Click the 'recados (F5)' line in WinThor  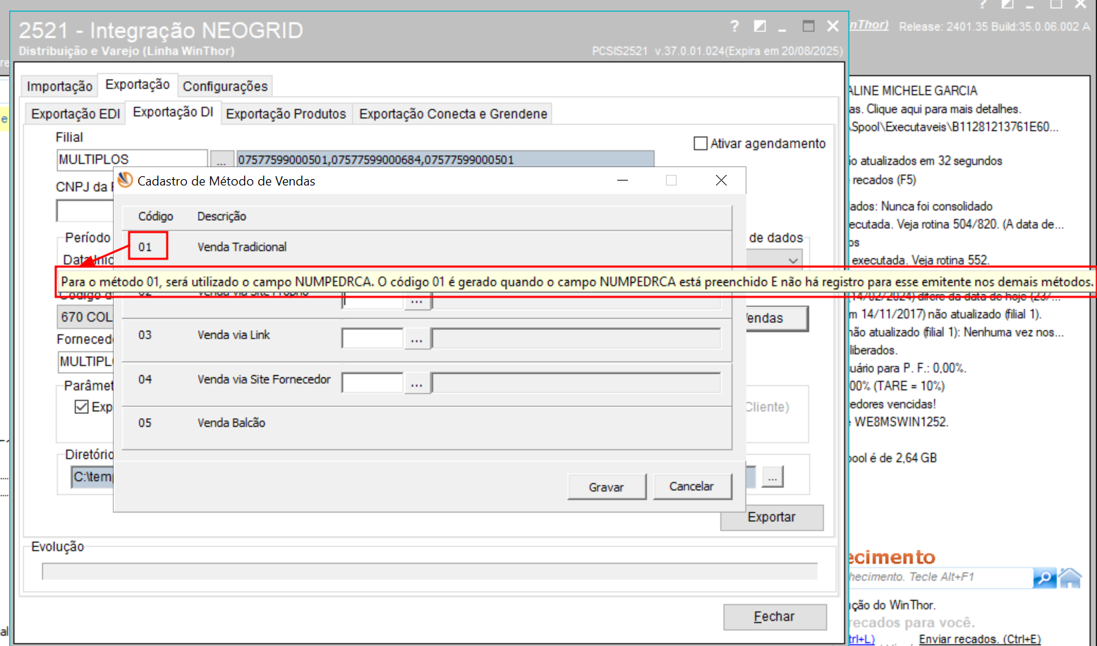884,180
